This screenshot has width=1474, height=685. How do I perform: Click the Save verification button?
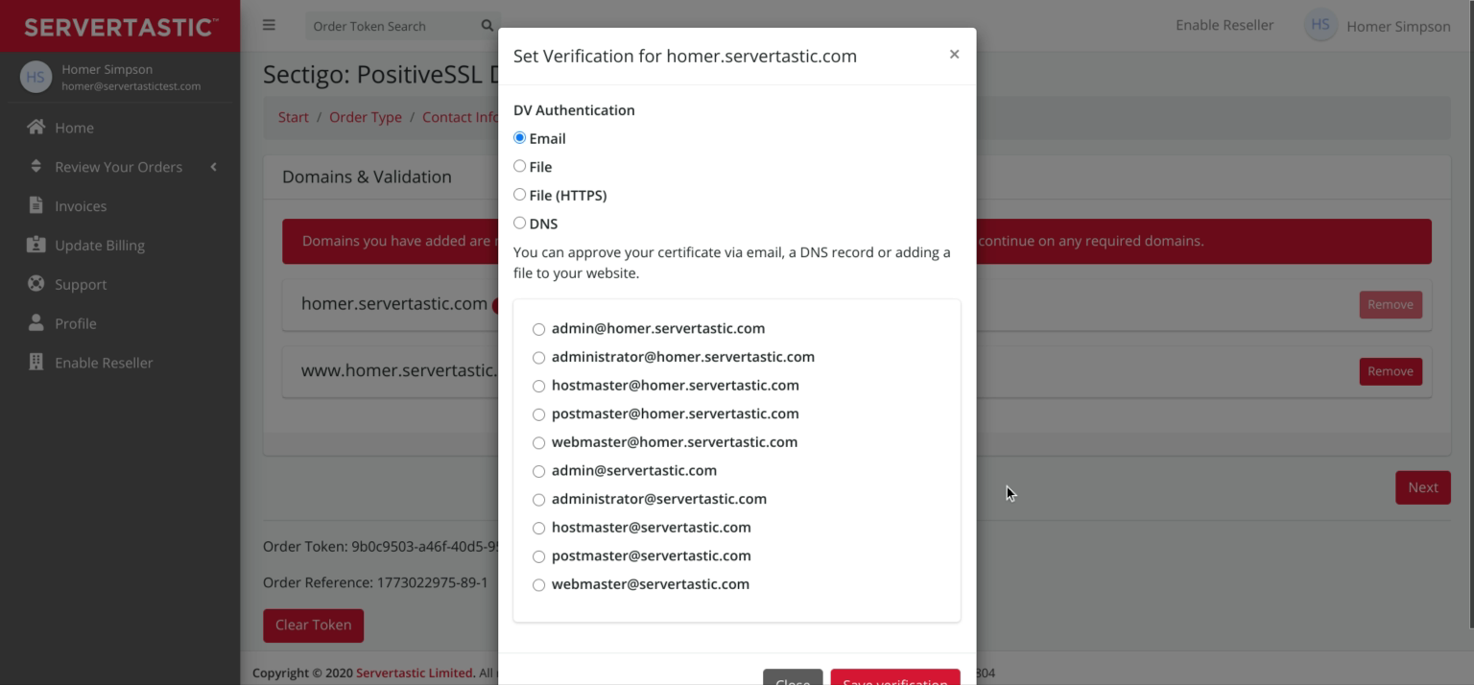pos(895,677)
